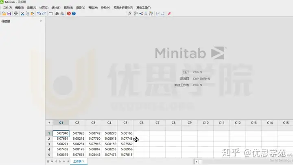Open worksheet list icon in bottom bar
This screenshot has height=165, width=293.
(x=48, y=161)
